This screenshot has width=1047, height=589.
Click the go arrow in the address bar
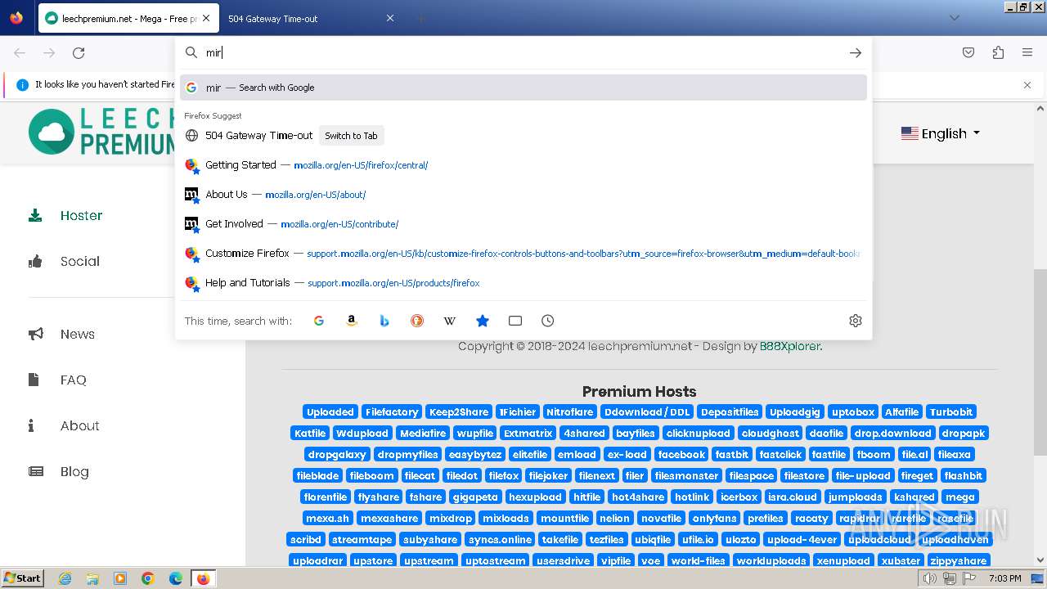pyautogui.click(x=856, y=53)
